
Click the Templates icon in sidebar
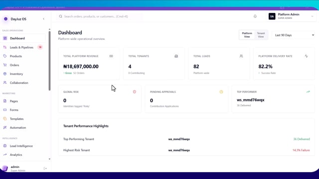coord(5,119)
